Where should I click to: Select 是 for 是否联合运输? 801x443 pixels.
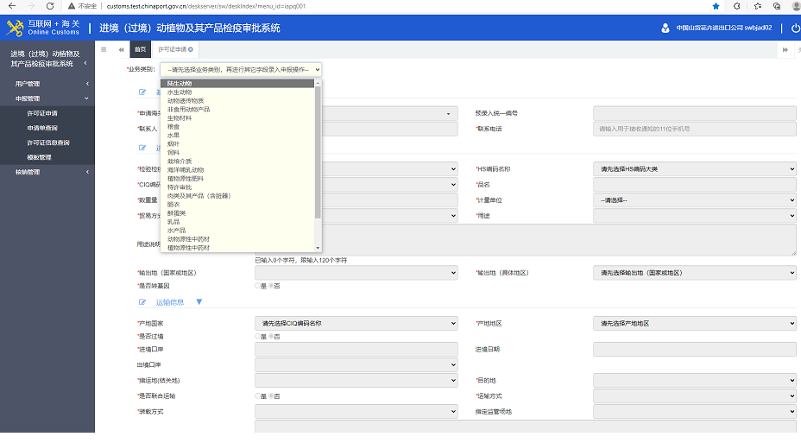point(258,396)
